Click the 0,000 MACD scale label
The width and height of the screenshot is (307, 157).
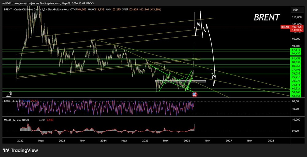(296, 131)
